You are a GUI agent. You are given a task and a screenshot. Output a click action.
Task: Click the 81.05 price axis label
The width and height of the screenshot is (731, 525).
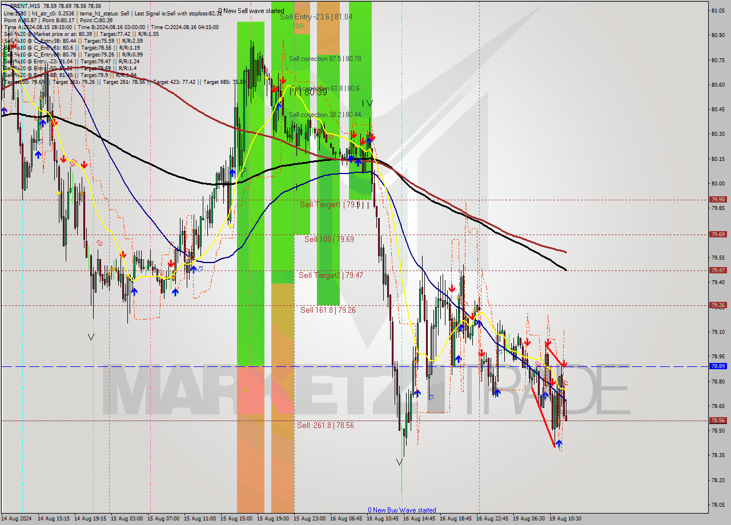pyautogui.click(x=718, y=10)
